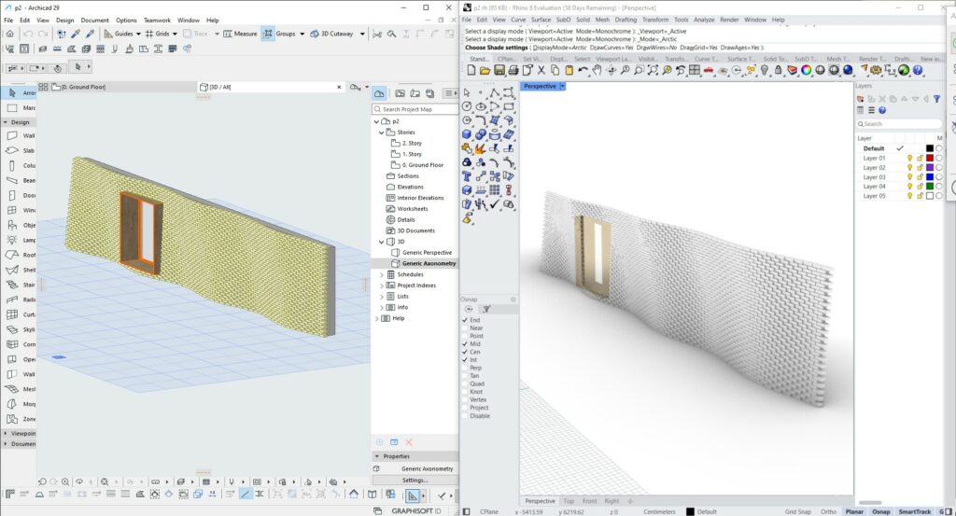Click the Rhino Help question mark icon
Image resolution: width=956 pixels, height=516 pixels.
pyautogui.click(x=918, y=70)
